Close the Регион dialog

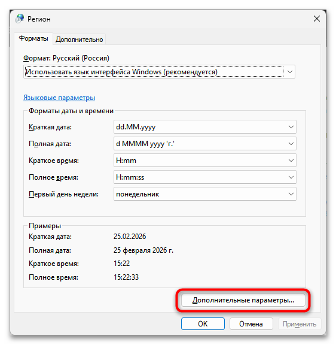[x=317, y=19]
